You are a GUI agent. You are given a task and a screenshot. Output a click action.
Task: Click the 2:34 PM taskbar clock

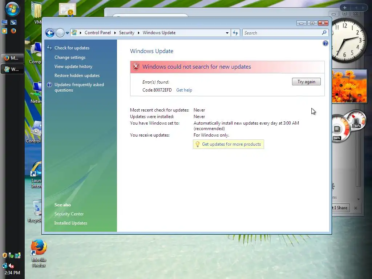pyautogui.click(x=12, y=272)
